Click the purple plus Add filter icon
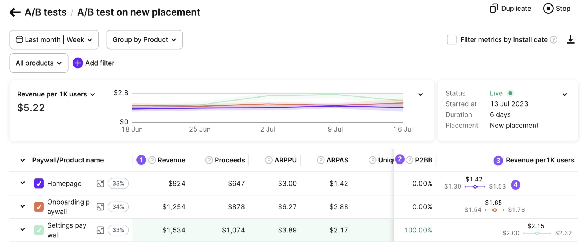582x247 pixels. tap(78, 63)
